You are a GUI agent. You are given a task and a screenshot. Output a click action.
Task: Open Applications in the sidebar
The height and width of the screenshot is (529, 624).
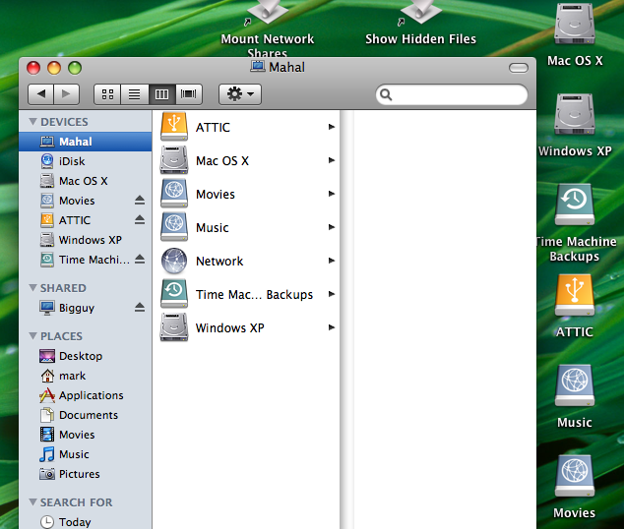point(86,395)
